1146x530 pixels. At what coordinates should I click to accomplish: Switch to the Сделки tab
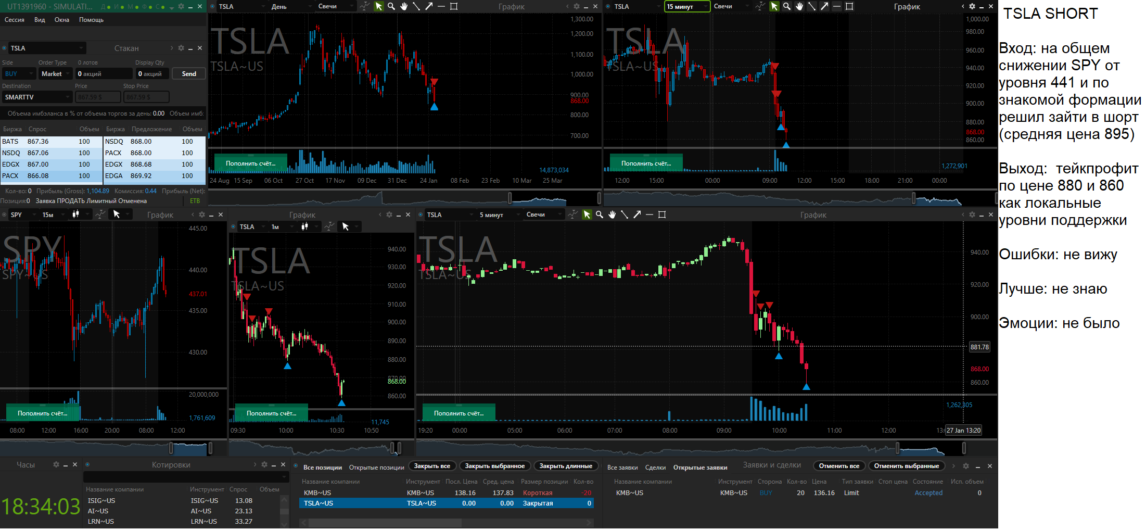pos(655,468)
